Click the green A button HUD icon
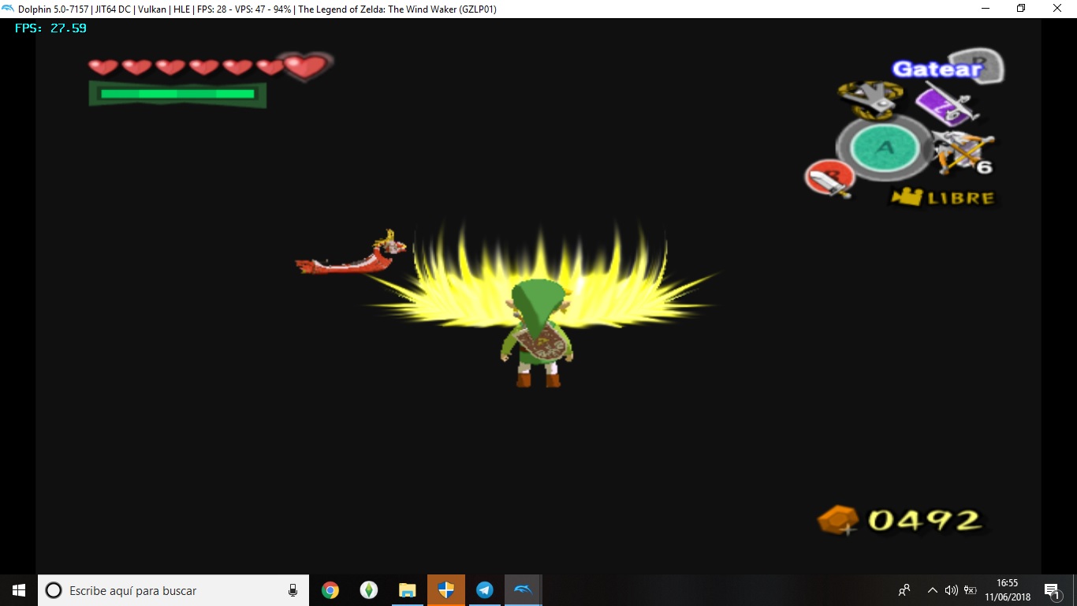This screenshot has width=1077, height=606. [x=885, y=148]
